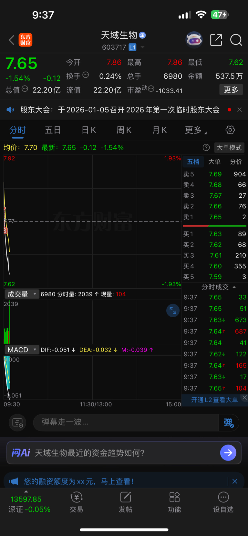
Task: Switch to 日K chart tab
Action: 89,130
